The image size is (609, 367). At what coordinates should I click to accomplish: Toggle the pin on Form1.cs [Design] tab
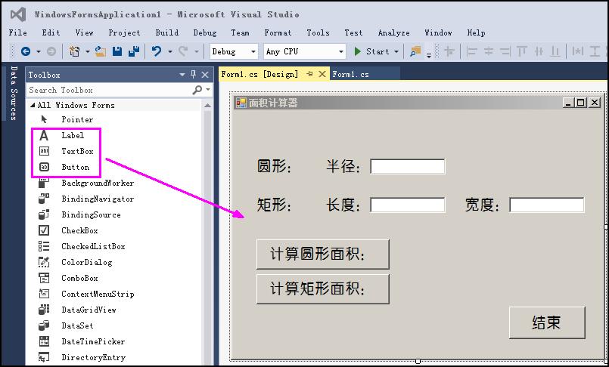[x=309, y=74]
